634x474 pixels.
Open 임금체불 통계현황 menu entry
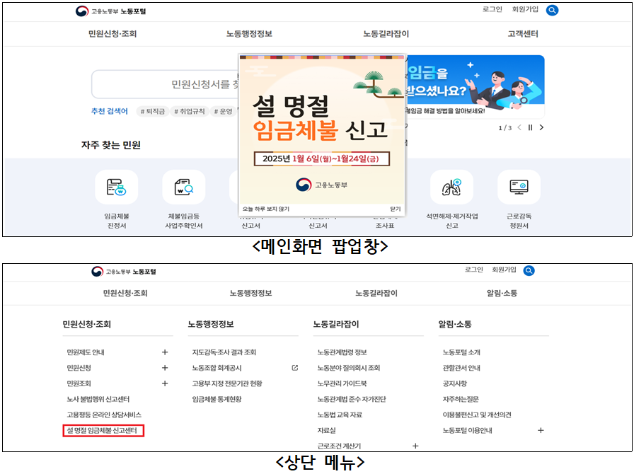(217, 399)
